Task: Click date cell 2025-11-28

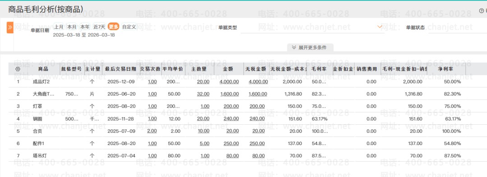Action: pyautogui.click(x=121, y=119)
